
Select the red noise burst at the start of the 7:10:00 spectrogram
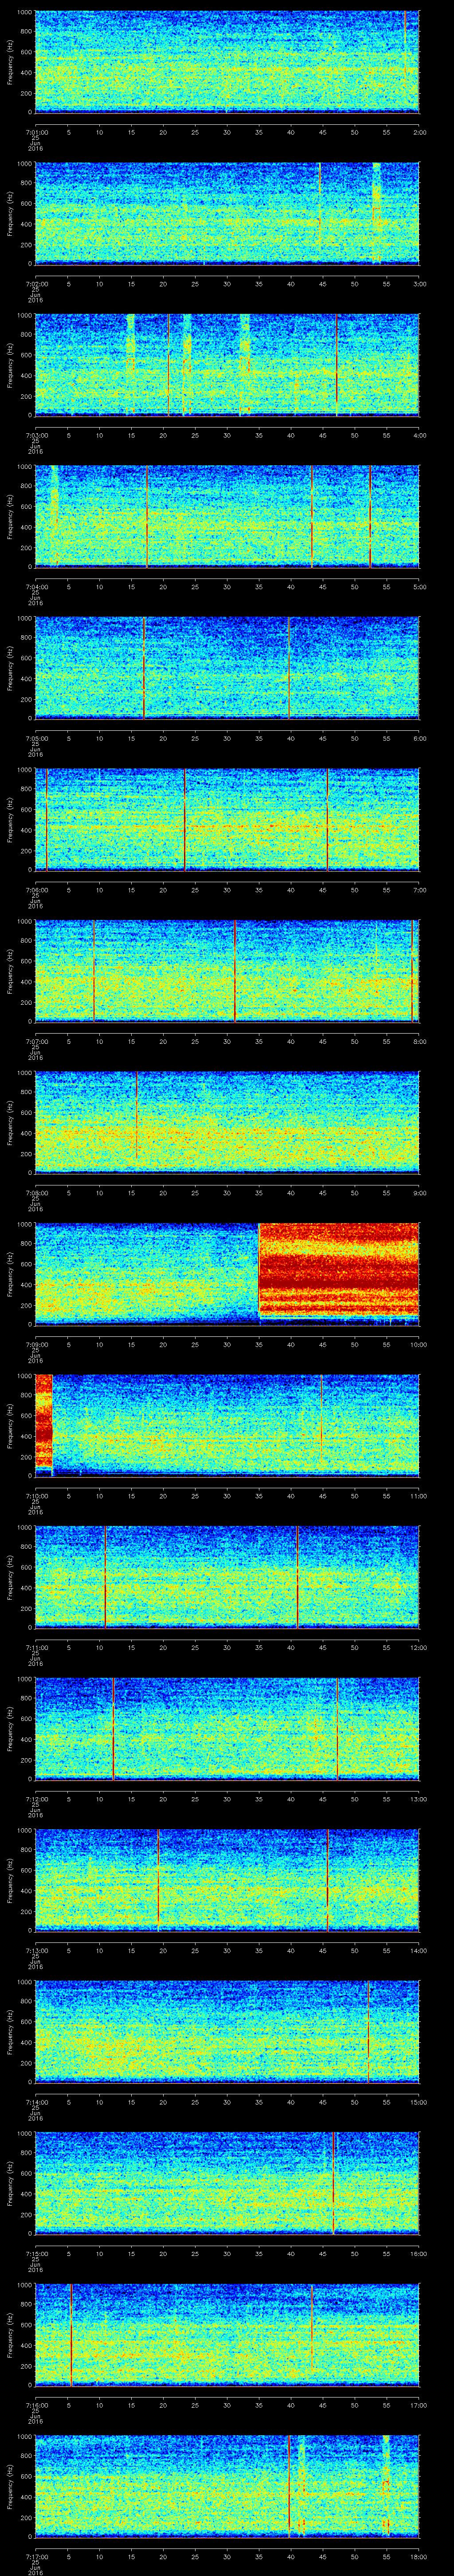(43, 1421)
